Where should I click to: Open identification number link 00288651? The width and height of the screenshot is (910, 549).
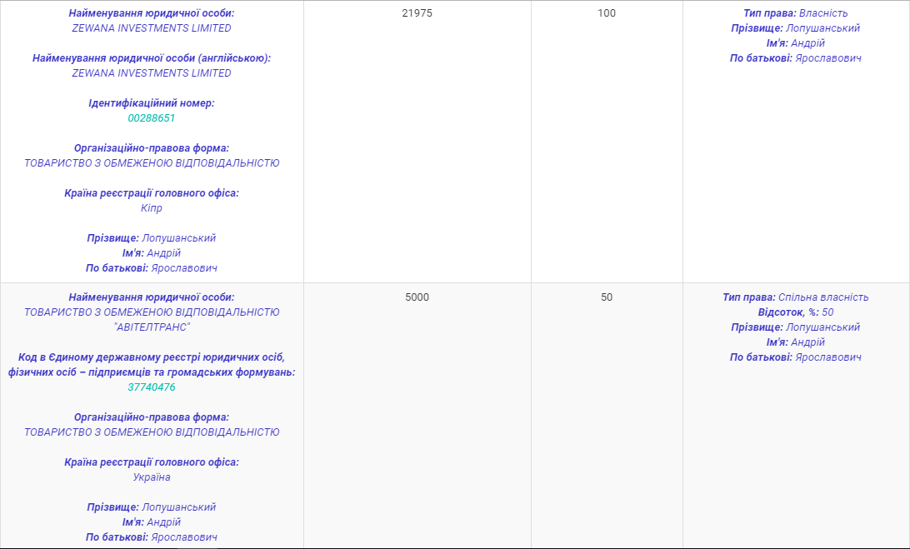[151, 118]
